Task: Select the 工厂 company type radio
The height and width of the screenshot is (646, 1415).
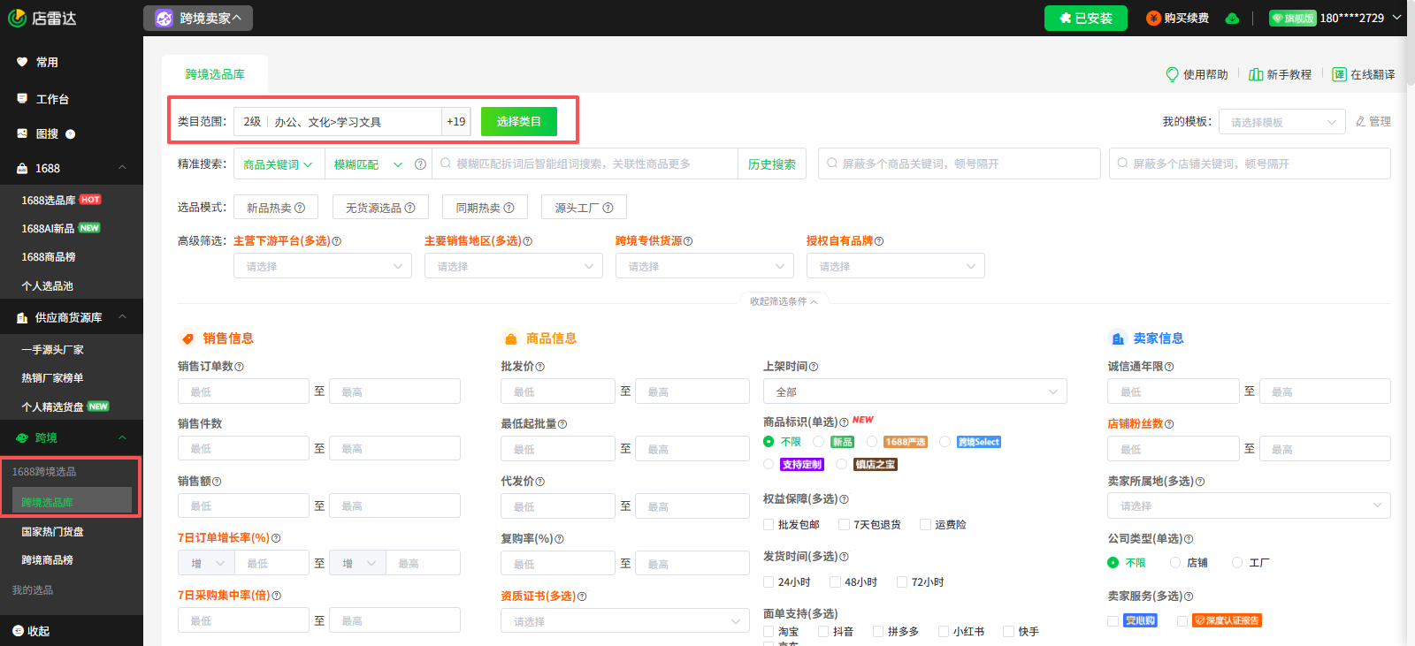Action: click(x=1237, y=563)
